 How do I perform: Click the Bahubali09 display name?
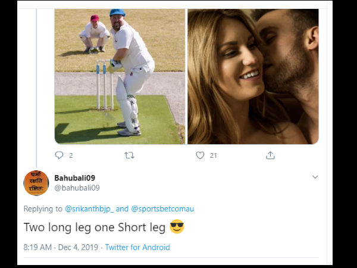pos(74,178)
